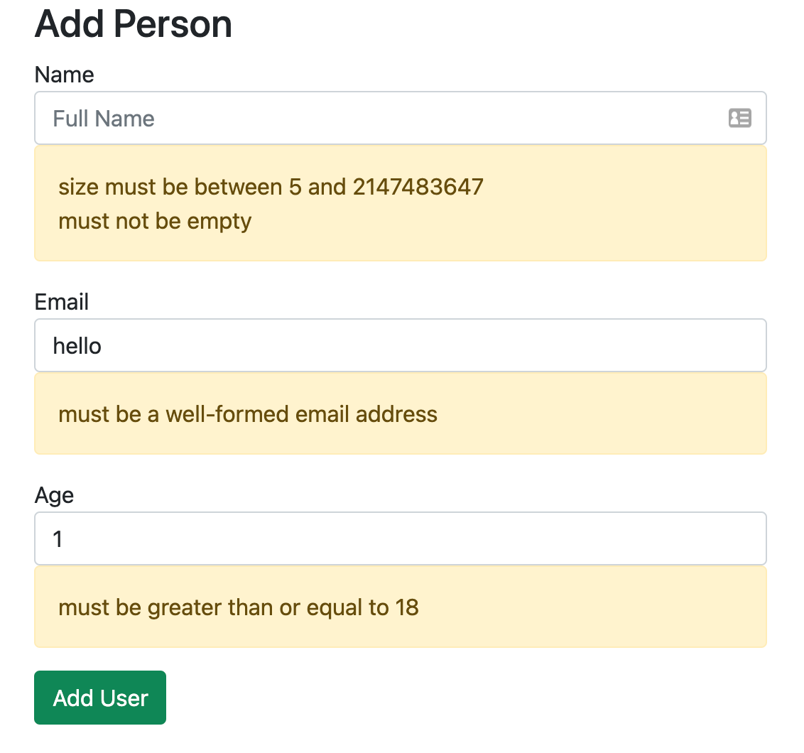The image size is (804, 753).
Task: Click the age minimum validation message
Action: (x=239, y=607)
